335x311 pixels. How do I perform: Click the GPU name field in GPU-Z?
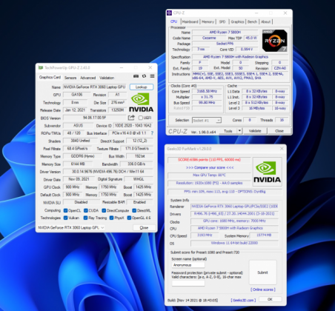95,87
